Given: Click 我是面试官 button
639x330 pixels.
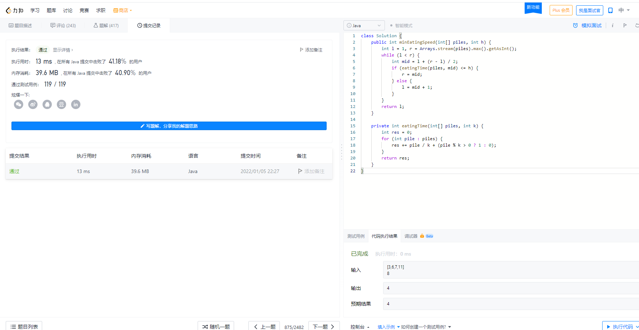Looking at the screenshot, I should (590, 10).
